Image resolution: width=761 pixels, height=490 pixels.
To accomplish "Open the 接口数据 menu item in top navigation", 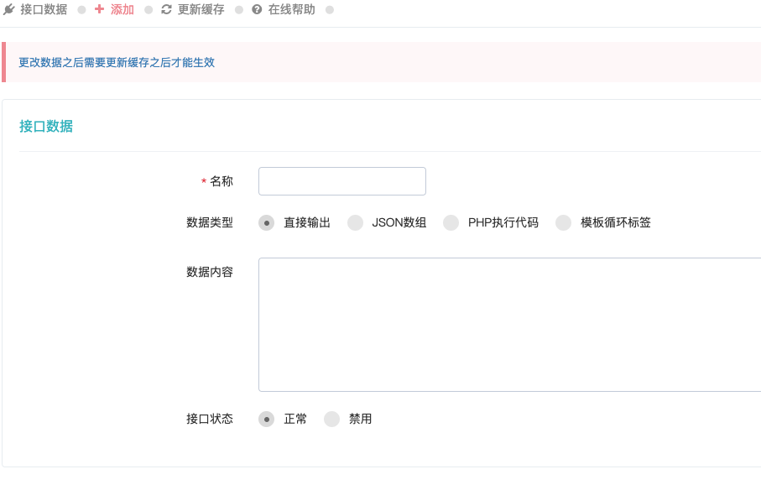I will (x=44, y=10).
